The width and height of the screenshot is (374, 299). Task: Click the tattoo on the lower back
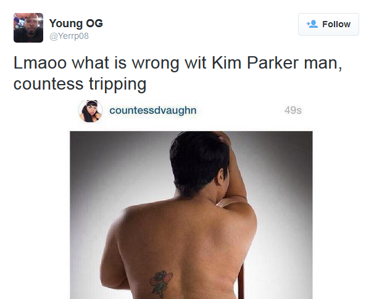pyautogui.click(x=161, y=284)
